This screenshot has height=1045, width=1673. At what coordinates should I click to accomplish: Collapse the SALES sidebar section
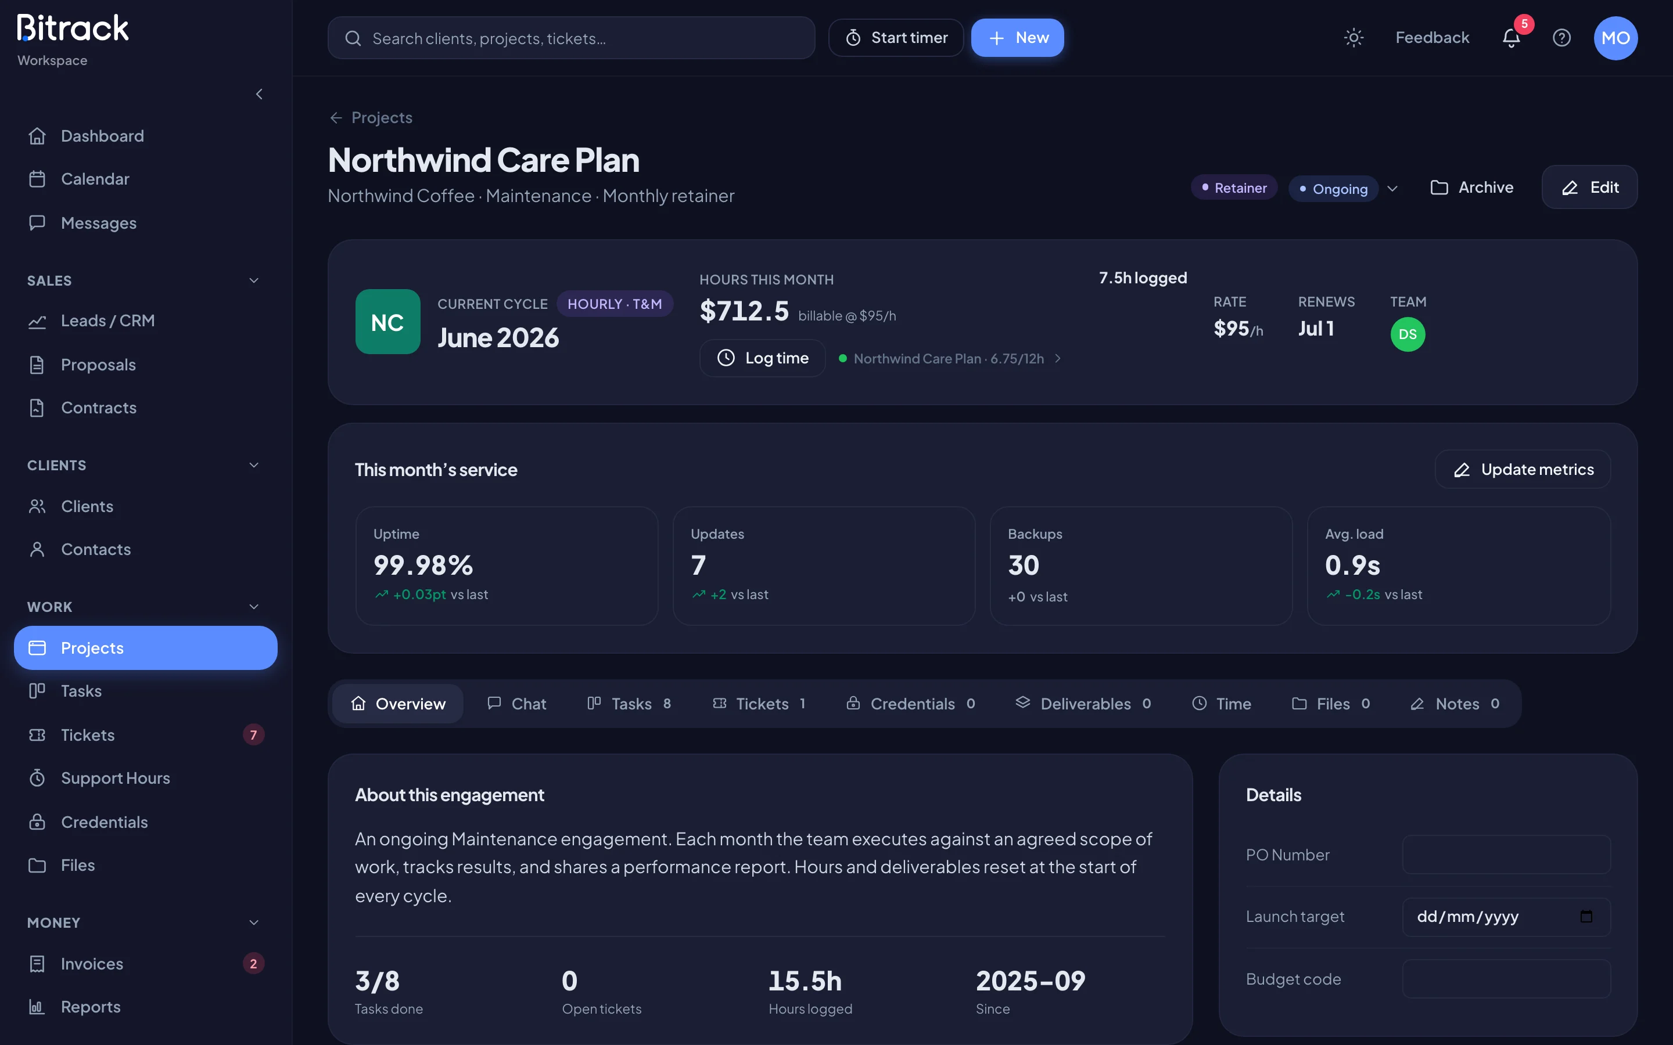coord(254,280)
